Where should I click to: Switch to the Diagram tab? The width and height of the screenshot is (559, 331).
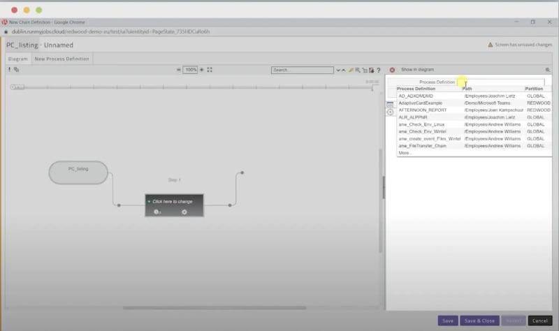[17, 59]
